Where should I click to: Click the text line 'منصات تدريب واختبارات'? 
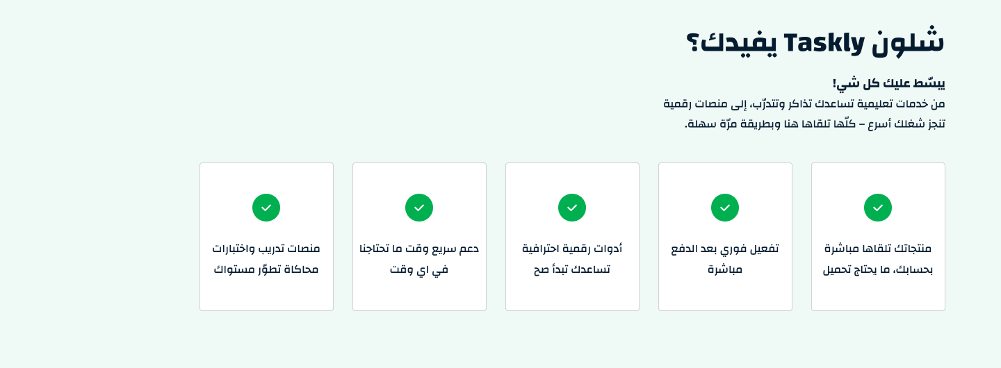pos(266,249)
